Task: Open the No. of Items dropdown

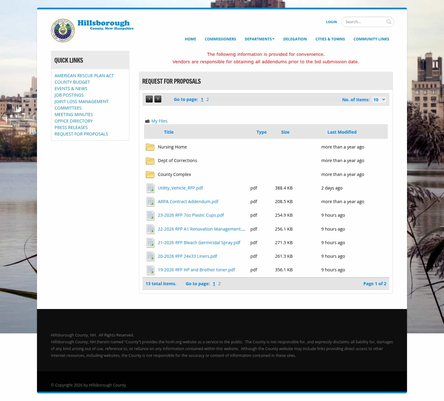Action: pyautogui.click(x=379, y=99)
